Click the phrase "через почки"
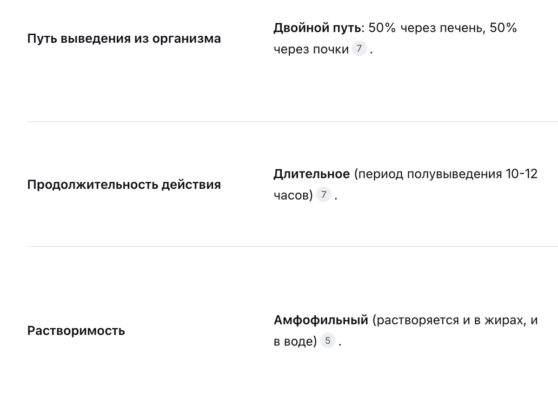The height and width of the screenshot is (399, 558). point(311,49)
